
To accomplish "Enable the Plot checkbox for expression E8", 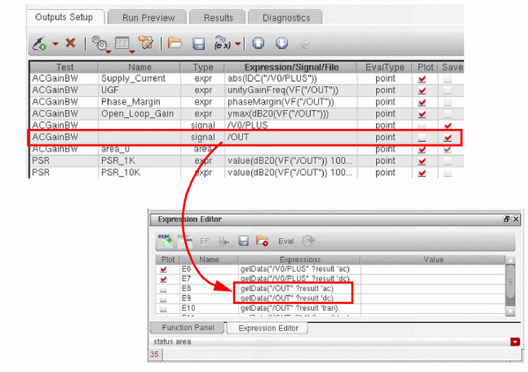I will 163,289.
